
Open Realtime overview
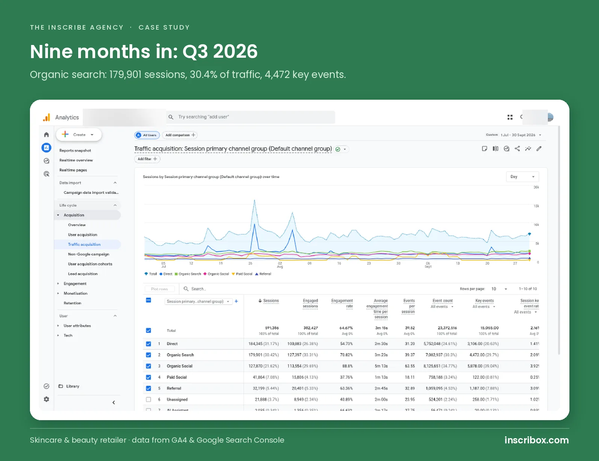(76, 160)
